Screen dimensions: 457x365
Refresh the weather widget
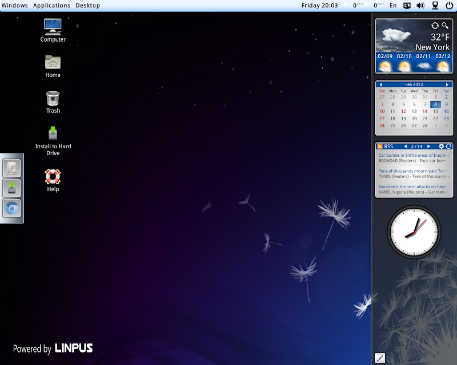click(x=435, y=26)
